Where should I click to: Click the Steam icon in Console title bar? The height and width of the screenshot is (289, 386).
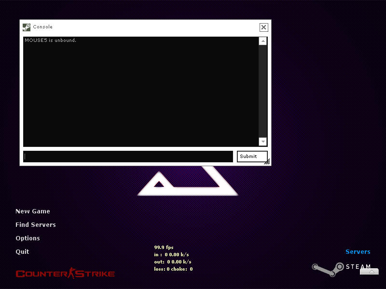pyautogui.click(x=27, y=27)
